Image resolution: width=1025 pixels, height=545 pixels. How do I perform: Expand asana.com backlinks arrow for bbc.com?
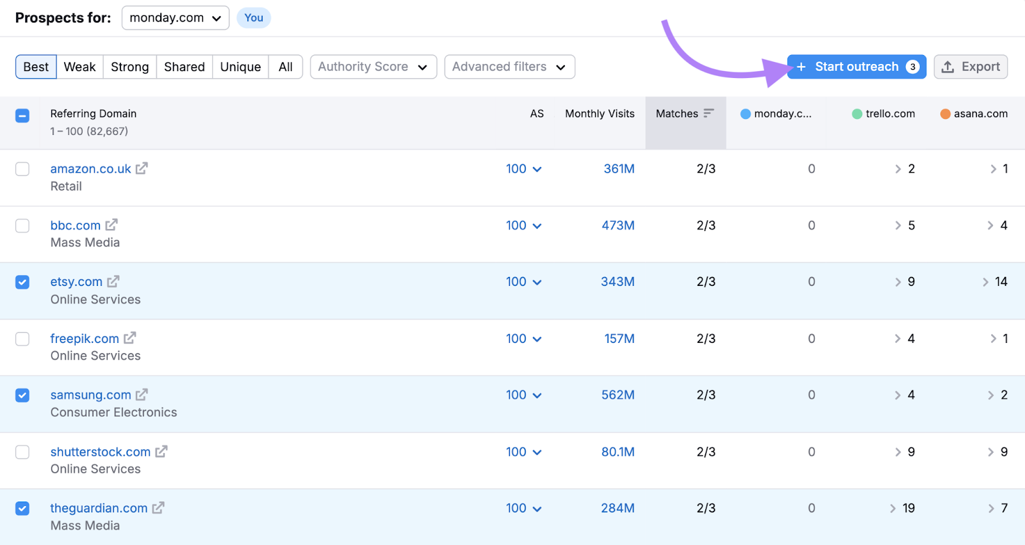point(991,225)
